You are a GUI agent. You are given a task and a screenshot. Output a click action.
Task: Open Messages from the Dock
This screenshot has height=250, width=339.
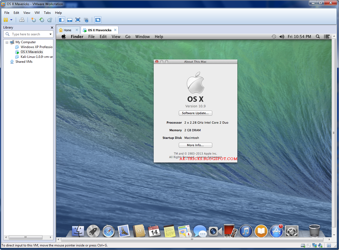coord(200,231)
